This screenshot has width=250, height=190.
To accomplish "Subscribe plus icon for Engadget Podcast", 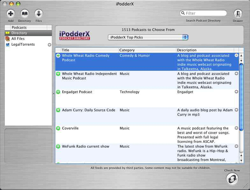I will coord(58,92).
